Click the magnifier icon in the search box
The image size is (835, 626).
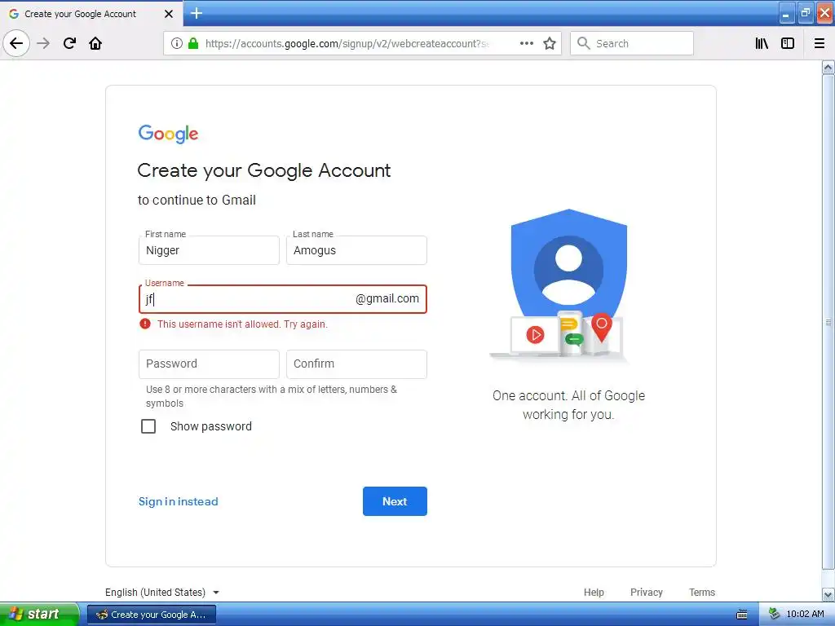click(x=584, y=43)
